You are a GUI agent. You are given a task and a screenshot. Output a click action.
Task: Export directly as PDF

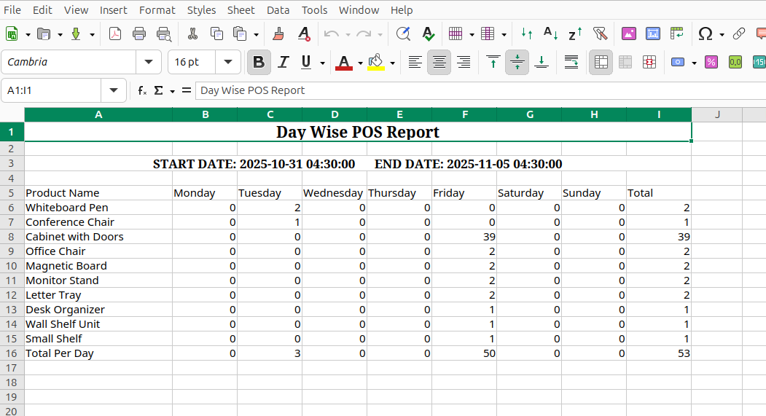coord(115,34)
